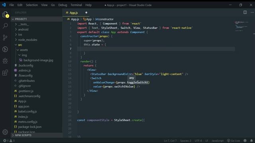Click UTF-8 encoding in status bar
This screenshot has height=143, width=255.
pyautogui.click(x=198, y=141)
